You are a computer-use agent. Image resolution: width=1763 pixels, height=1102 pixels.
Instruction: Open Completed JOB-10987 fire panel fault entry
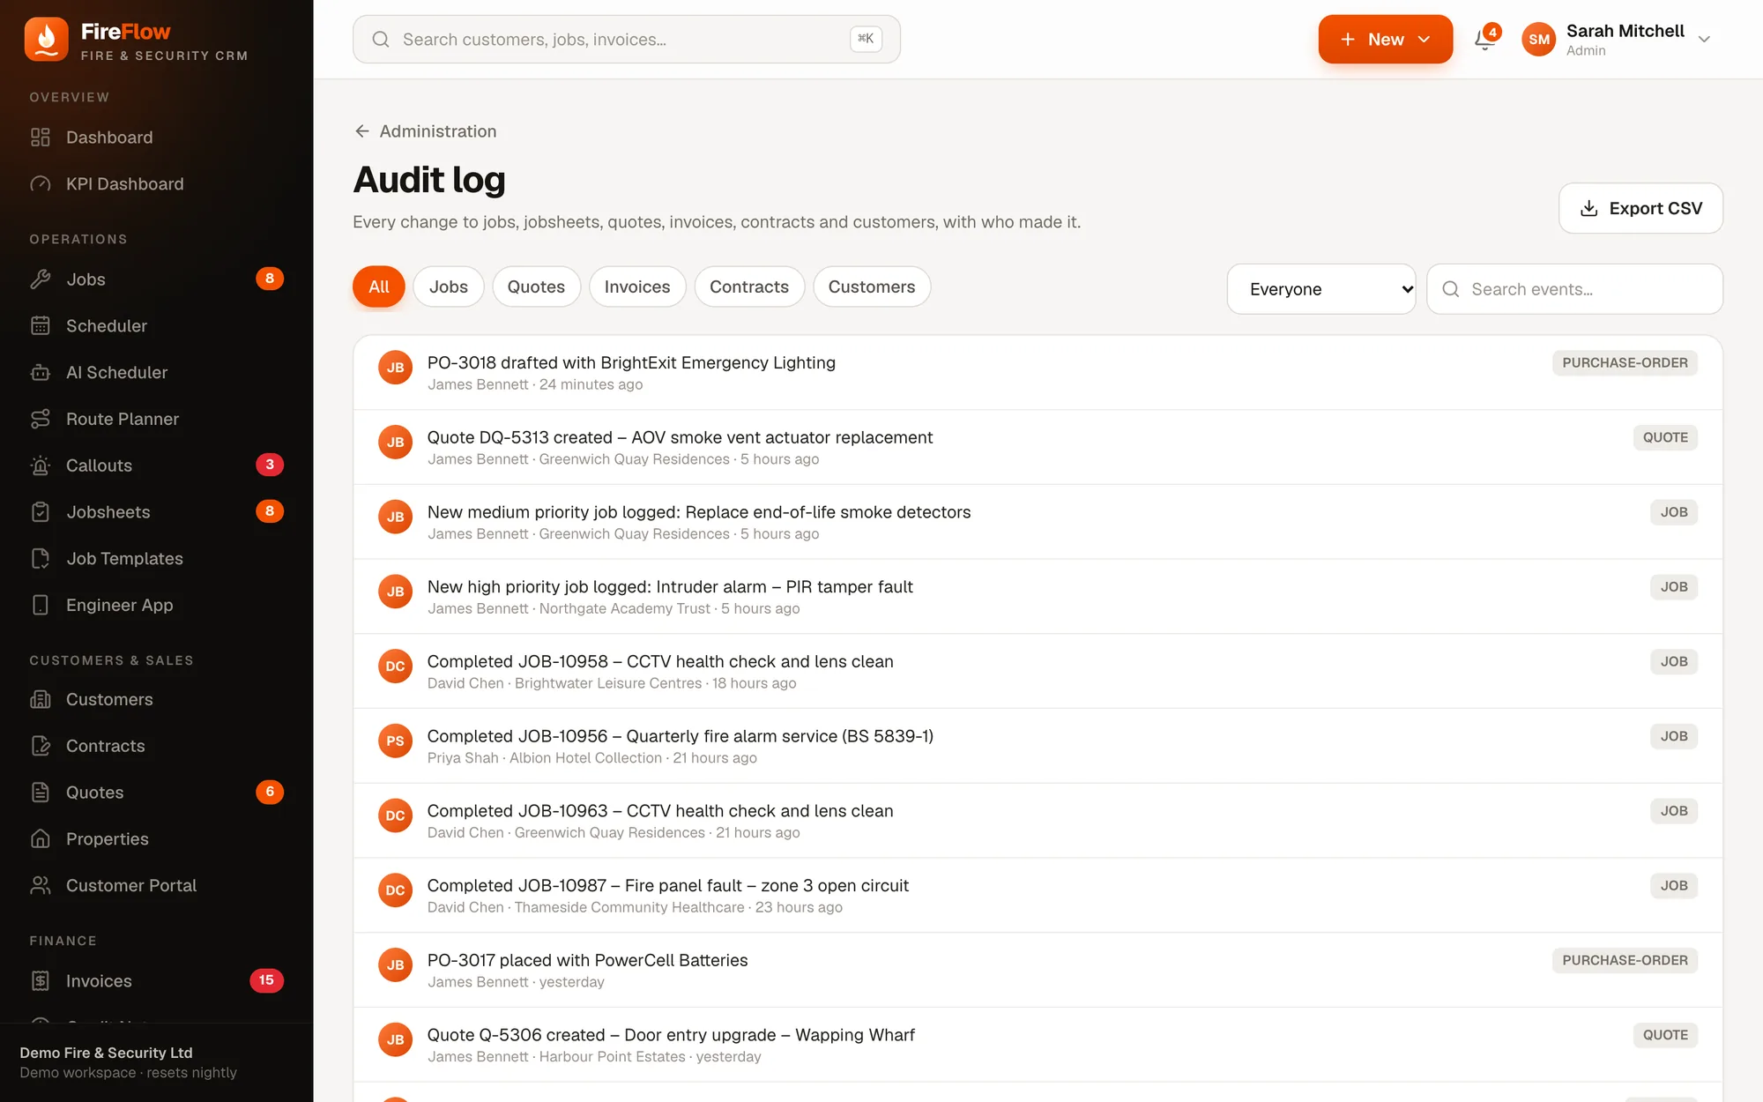pos(1038,896)
